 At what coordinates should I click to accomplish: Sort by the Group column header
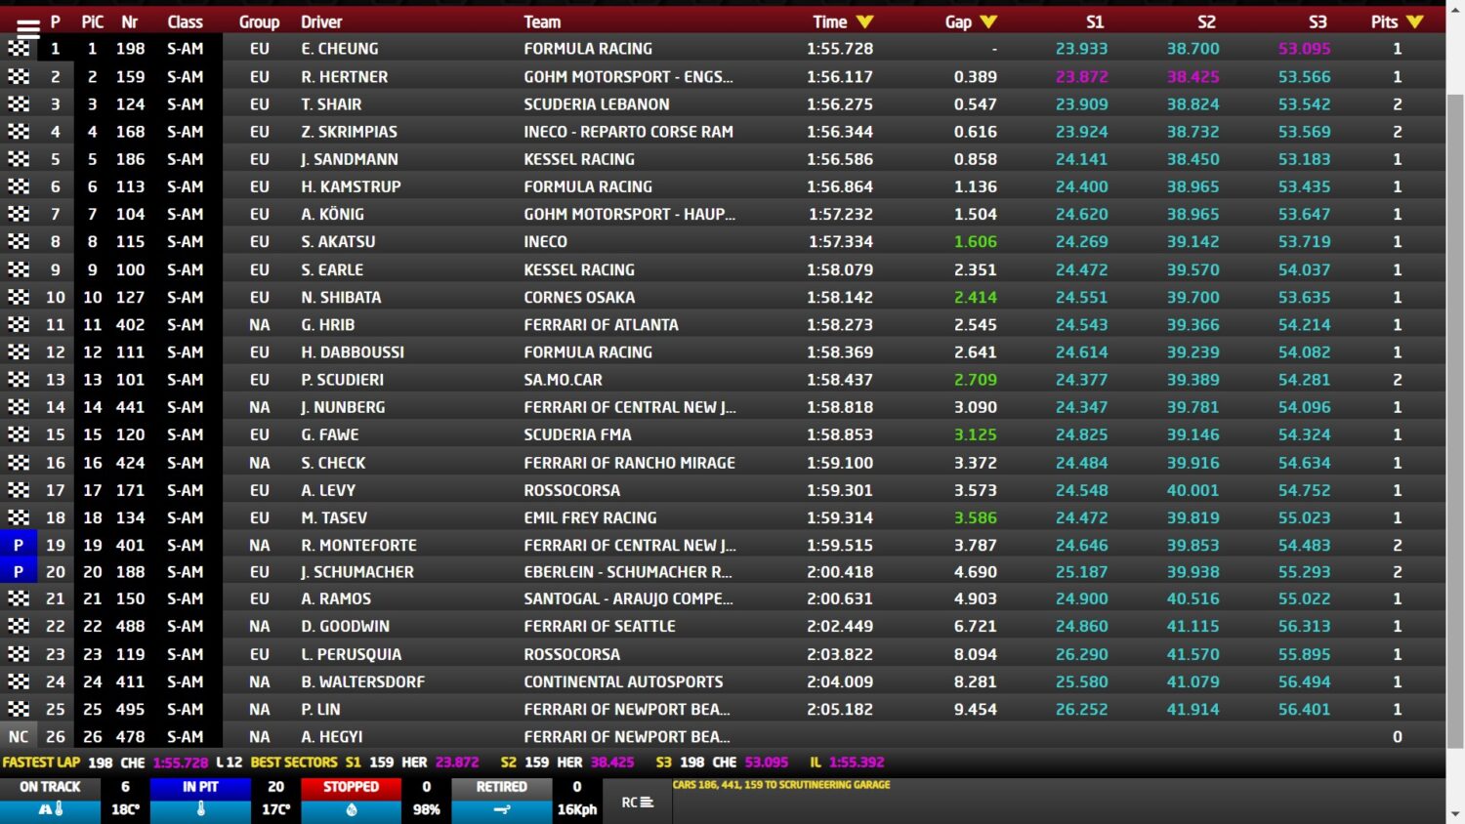coord(259,21)
